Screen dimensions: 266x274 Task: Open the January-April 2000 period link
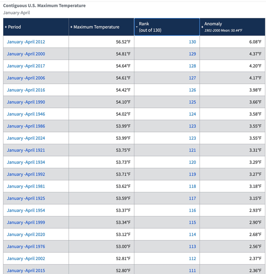pyautogui.click(x=26, y=54)
